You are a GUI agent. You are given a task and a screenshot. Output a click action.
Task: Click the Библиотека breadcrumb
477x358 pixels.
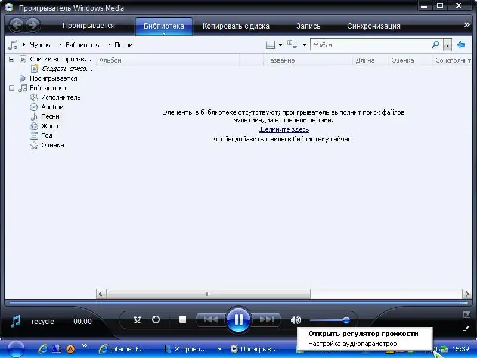[x=83, y=45]
